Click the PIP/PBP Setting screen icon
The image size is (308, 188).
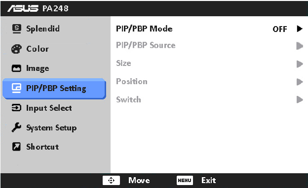pyautogui.click(x=16, y=88)
